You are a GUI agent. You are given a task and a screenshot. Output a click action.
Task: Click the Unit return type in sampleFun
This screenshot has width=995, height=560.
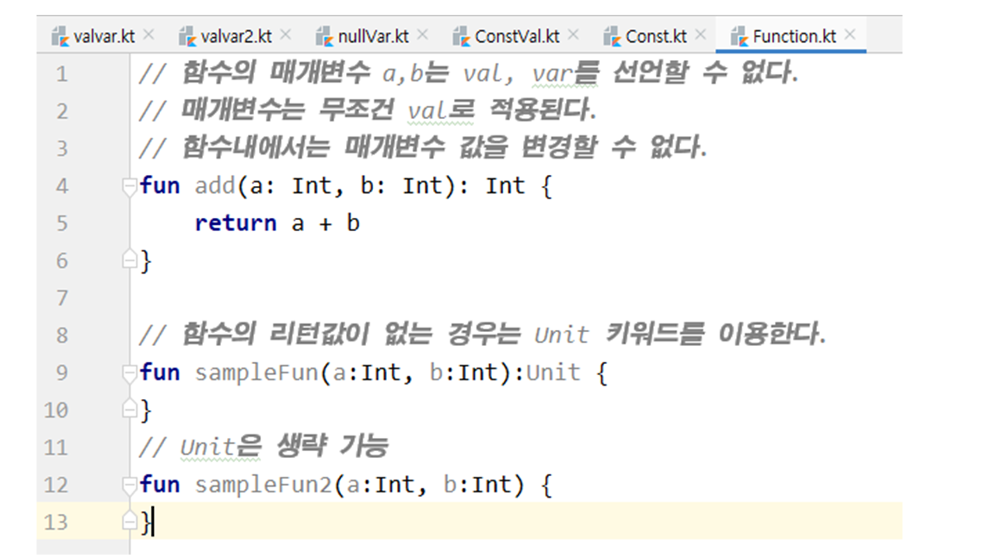(553, 373)
